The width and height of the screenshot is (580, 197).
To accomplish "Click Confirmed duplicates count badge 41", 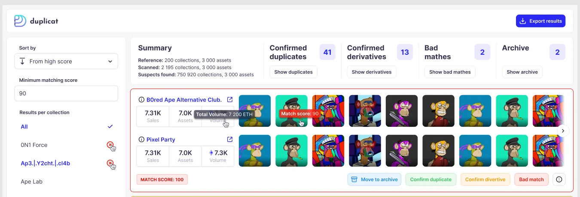I will click(x=327, y=52).
